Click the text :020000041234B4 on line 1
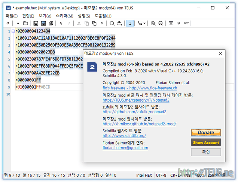The height and width of the screenshot is (182, 238). pos(33,31)
